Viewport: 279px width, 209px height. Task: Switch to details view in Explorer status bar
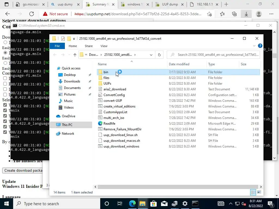click(253, 192)
